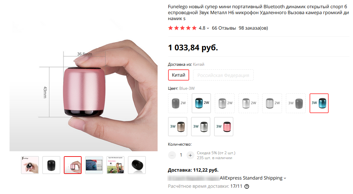View the jeans pocket speaker thumbnail

(x=94, y=165)
